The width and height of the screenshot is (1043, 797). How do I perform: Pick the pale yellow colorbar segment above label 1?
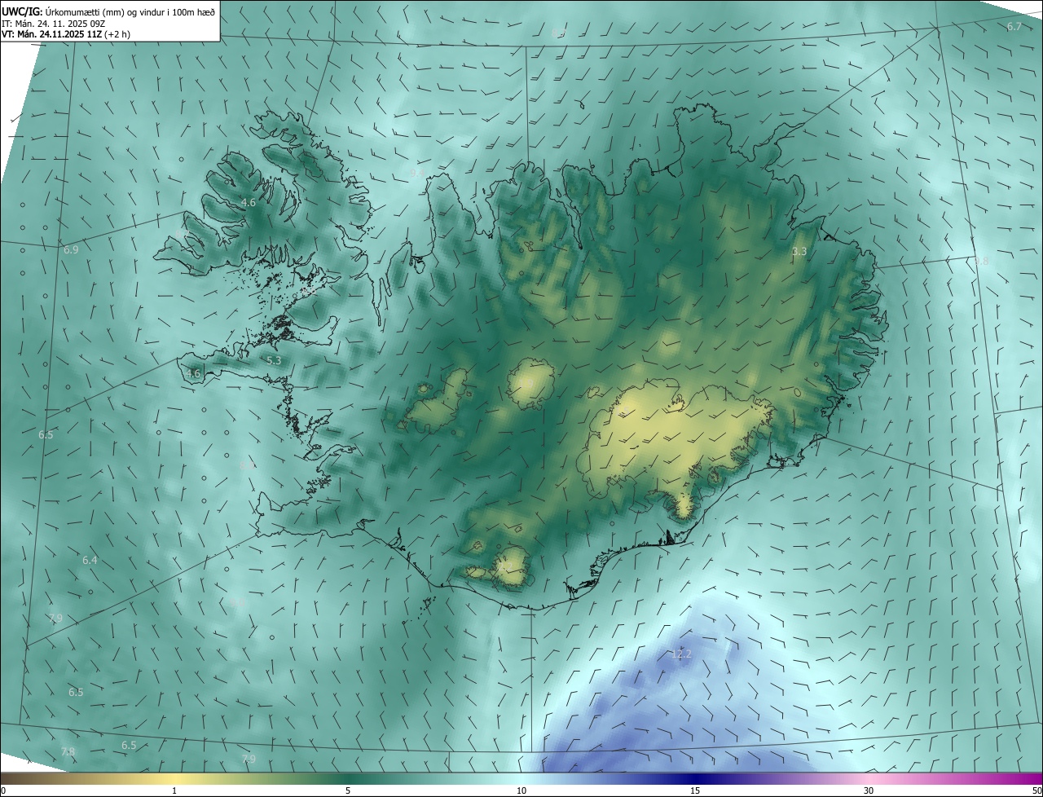(x=174, y=778)
